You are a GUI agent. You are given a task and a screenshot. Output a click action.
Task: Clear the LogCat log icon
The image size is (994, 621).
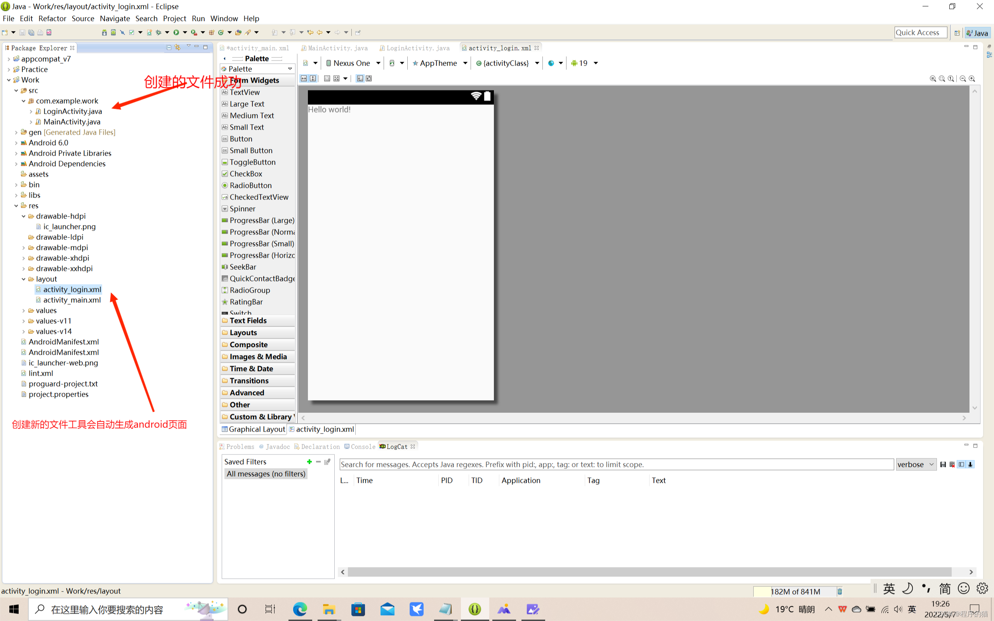(952, 465)
